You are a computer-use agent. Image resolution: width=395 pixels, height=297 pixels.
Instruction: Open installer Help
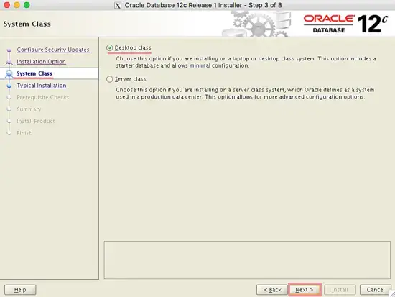[20, 290]
